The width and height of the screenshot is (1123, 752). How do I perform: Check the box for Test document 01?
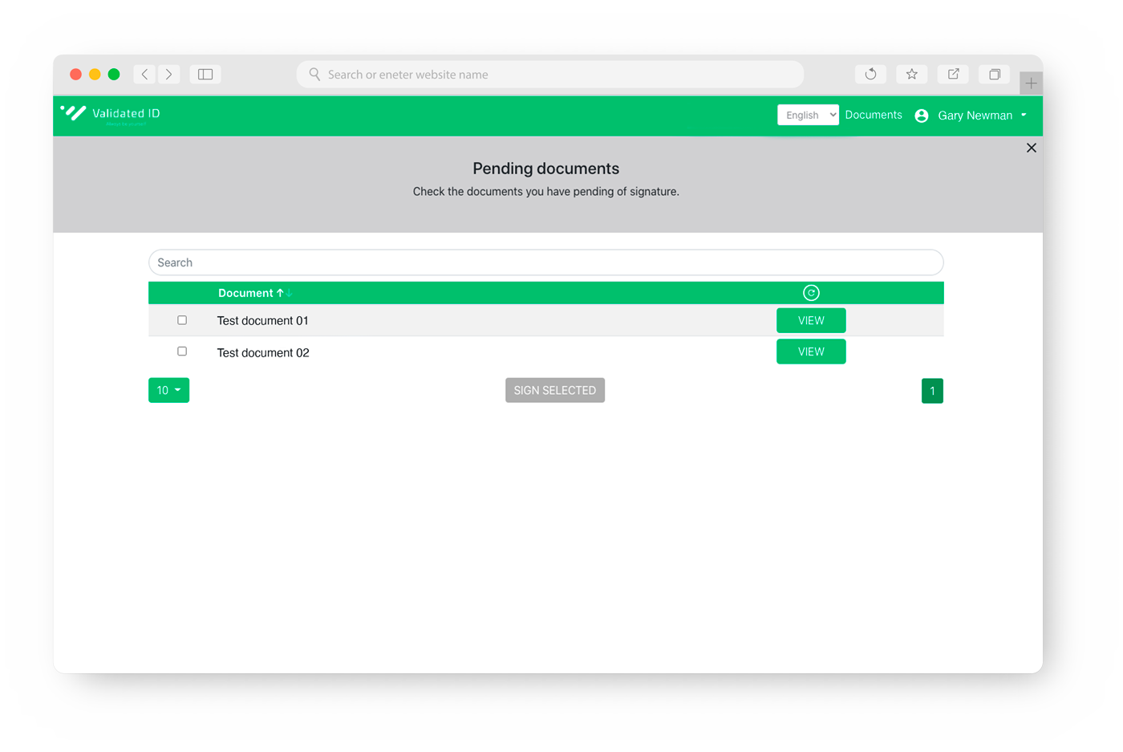pos(182,319)
